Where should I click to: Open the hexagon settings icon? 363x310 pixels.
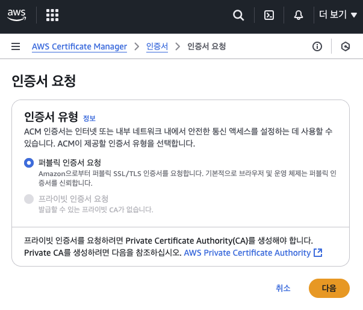point(346,46)
